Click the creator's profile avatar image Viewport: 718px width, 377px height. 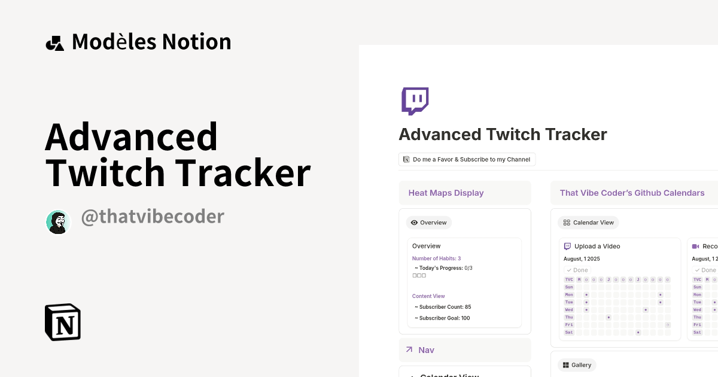58,221
